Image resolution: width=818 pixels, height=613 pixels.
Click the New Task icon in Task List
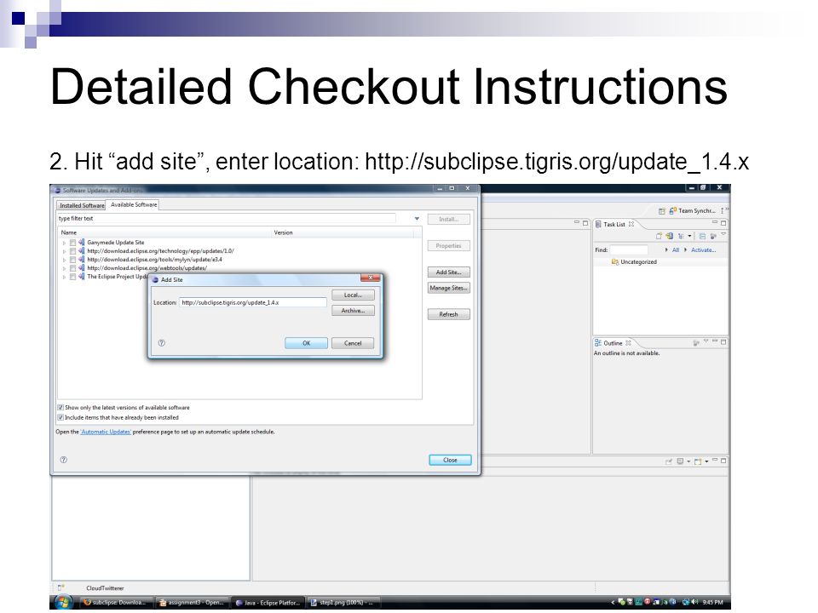point(660,236)
